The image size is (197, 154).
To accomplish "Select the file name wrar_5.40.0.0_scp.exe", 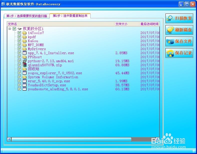I will click(49, 81).
